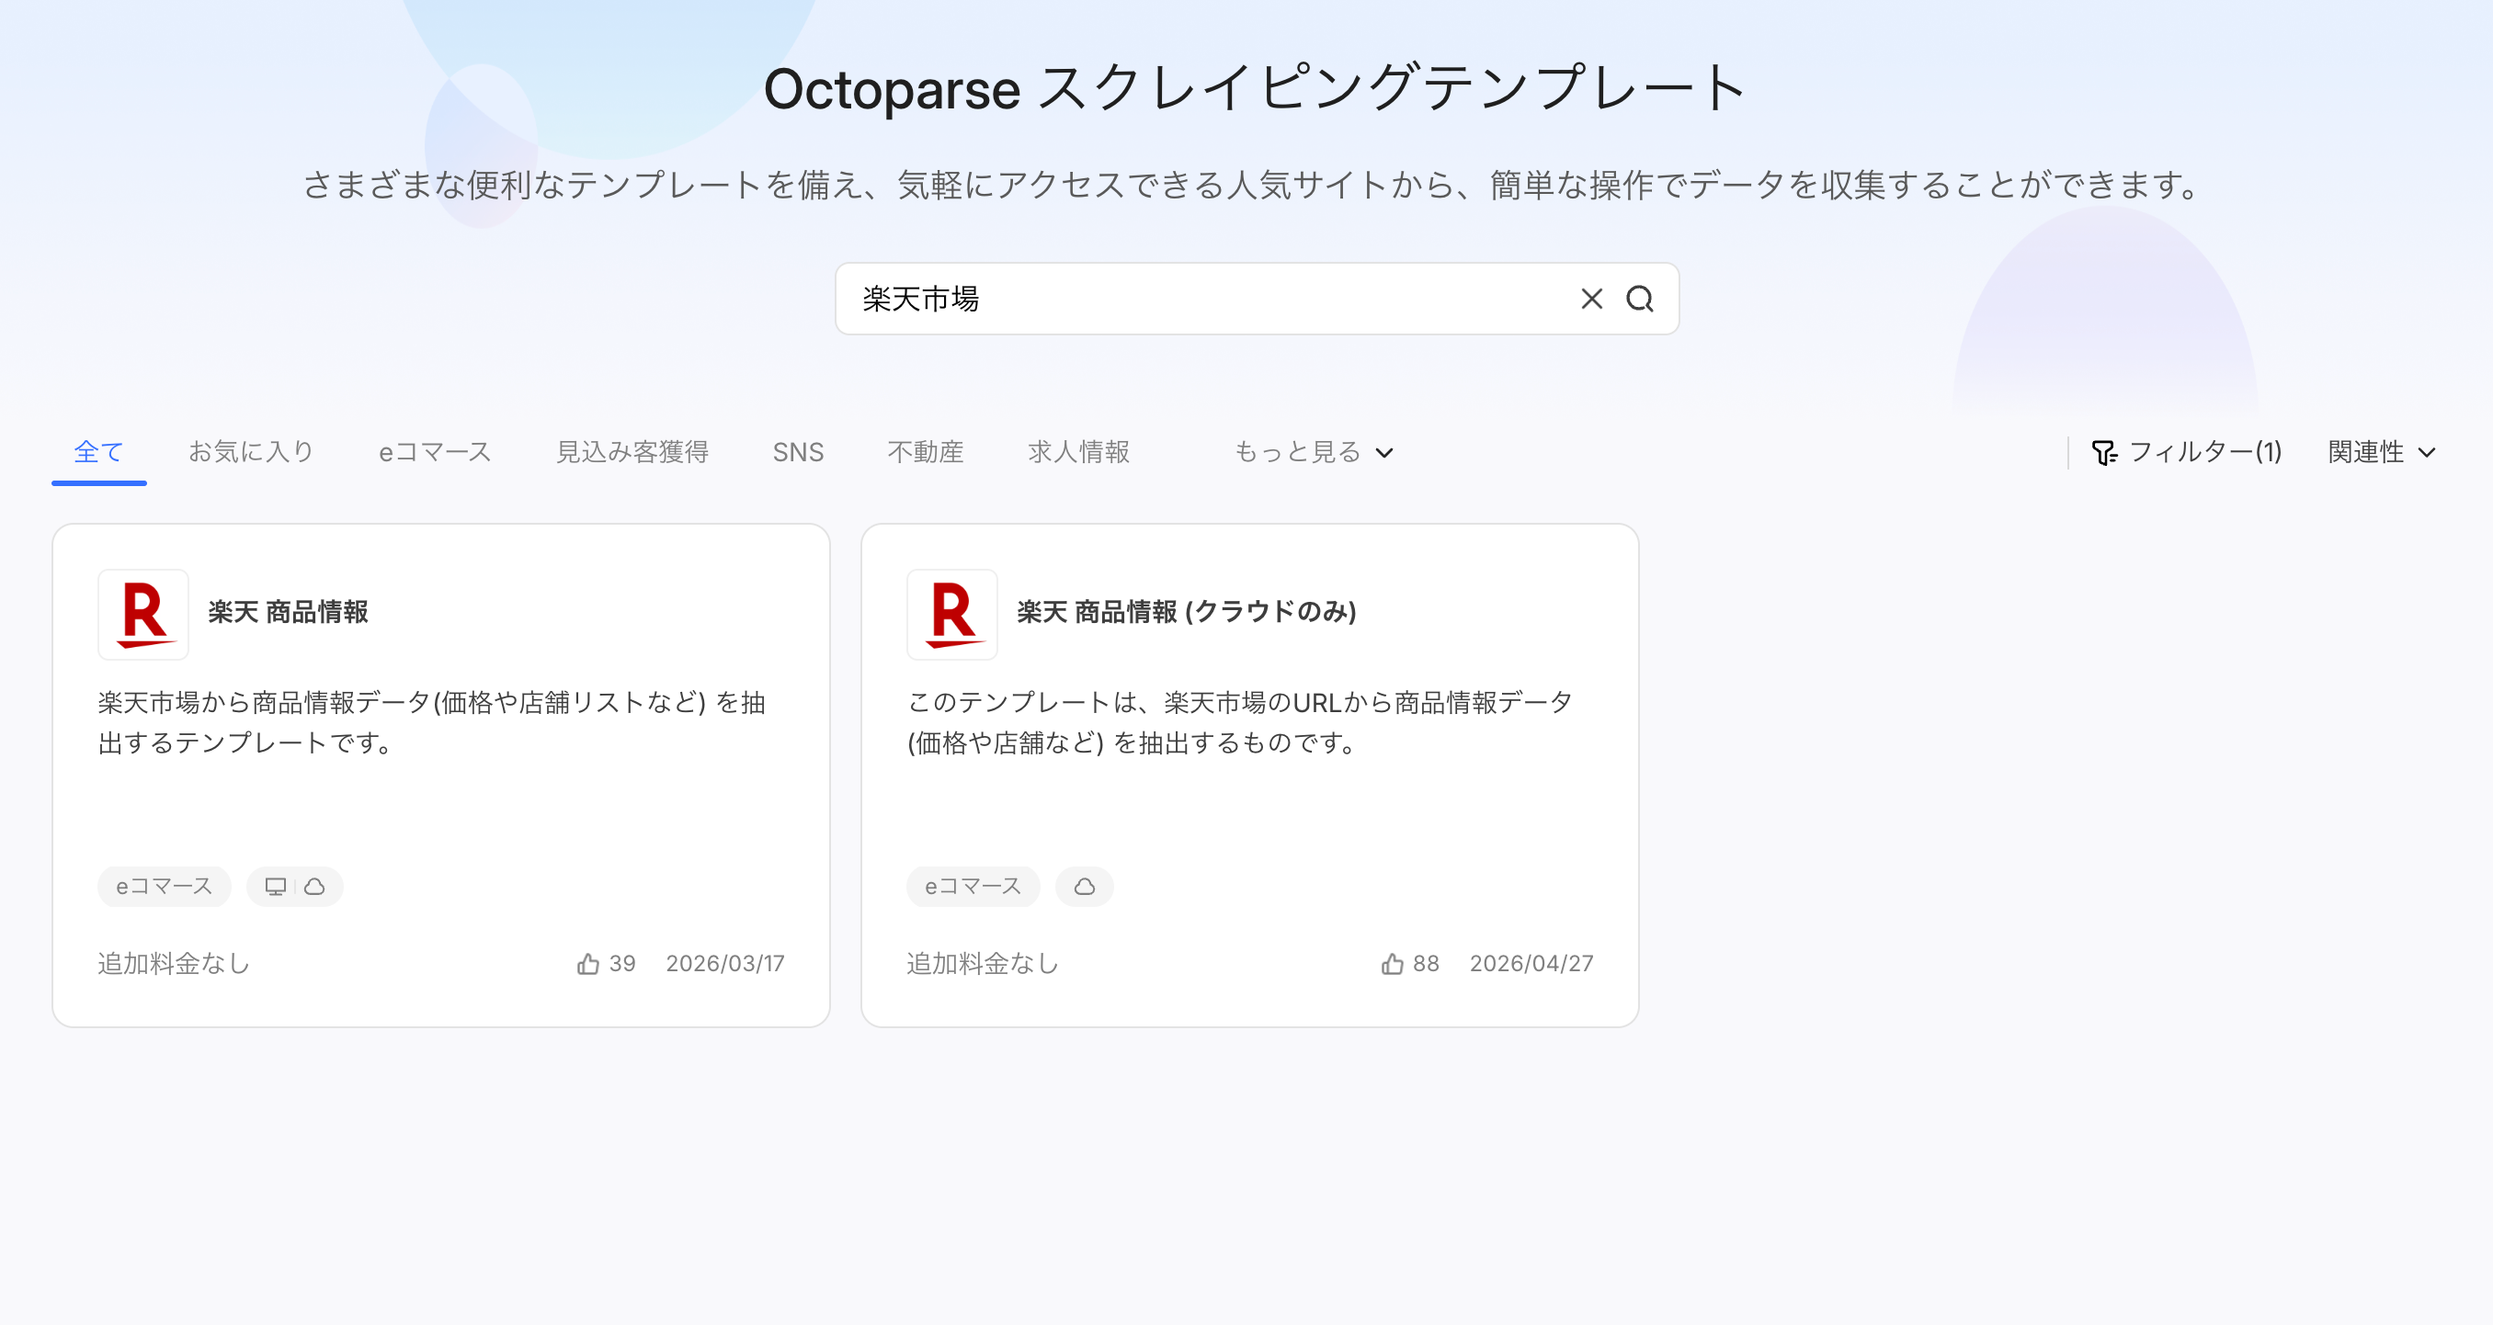Clear the search box with the X icon
The width and height of the screenshot is (2493, 1325).
1591,299
